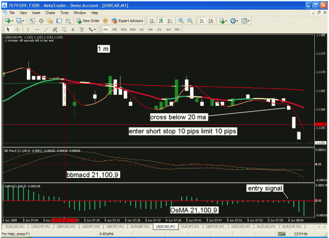The width and height of the screenshot is (329, 238).
Task: Click the connection status bars indicator
Action: pyautogui.click(x=282, y=234)
